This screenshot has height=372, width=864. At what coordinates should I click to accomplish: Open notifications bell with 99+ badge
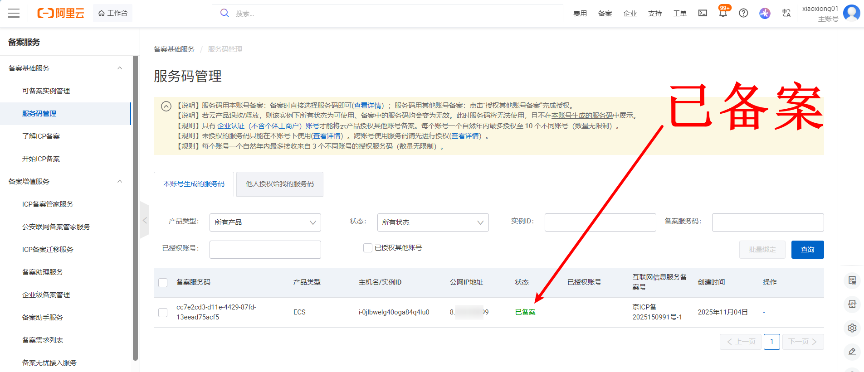point(723,12)
